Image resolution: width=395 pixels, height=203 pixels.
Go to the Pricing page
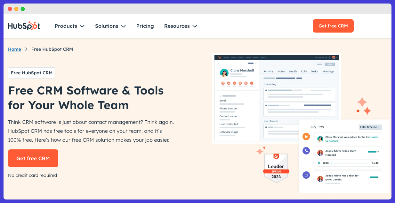pyautogui.click(x=145, y=26)
